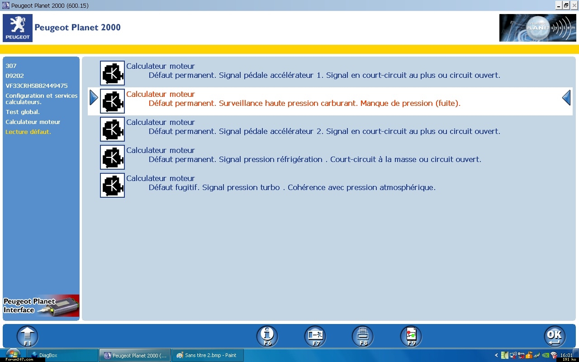Click engine icon of accelerator pedal signal 2 fault
Image resolution: width=579 pixels, height=362 pixels.
(112, 129)
